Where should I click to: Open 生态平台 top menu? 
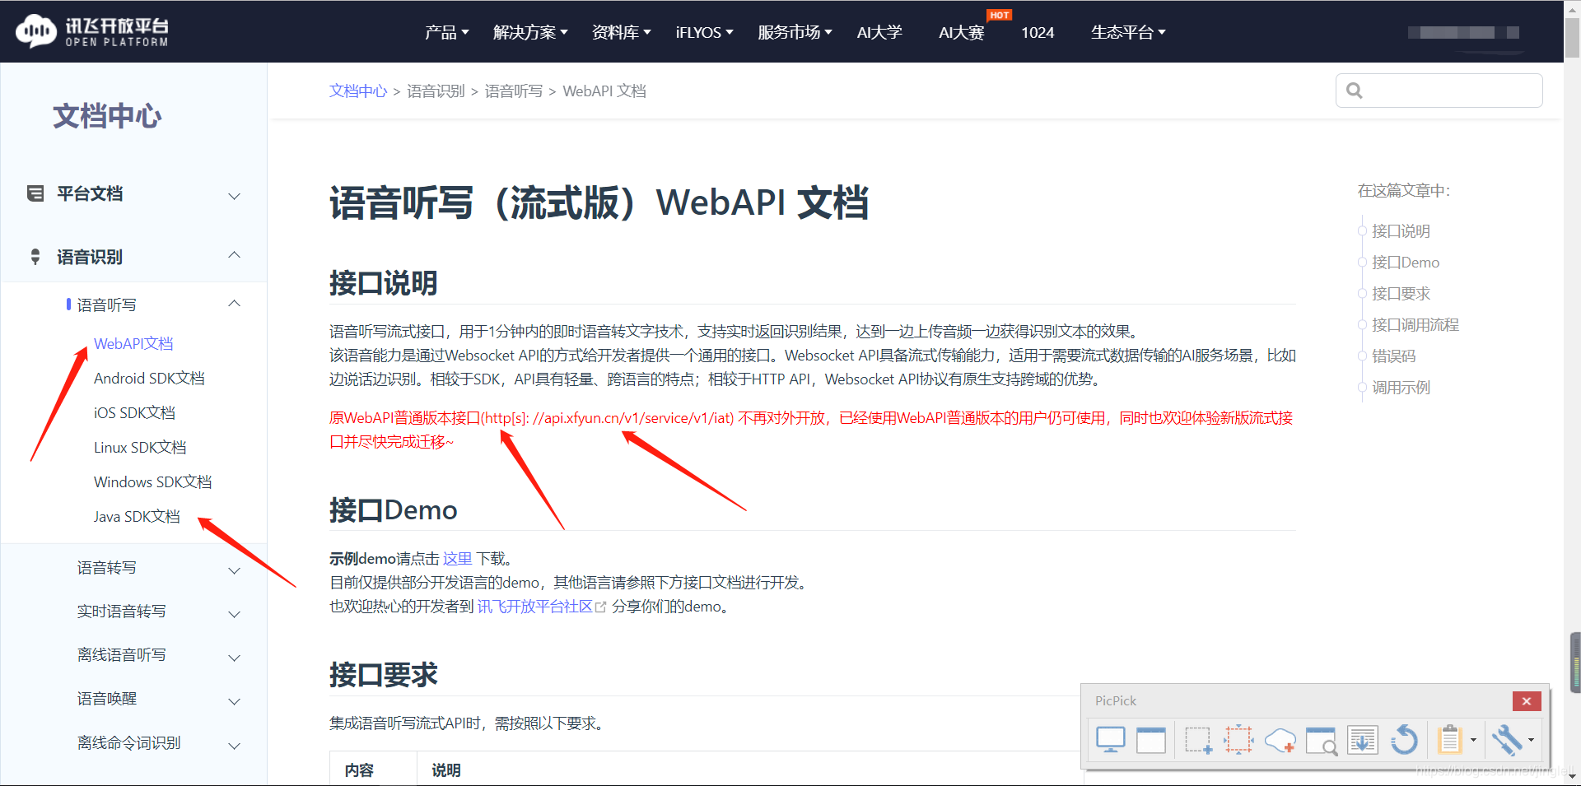(x=1128, y=32)
